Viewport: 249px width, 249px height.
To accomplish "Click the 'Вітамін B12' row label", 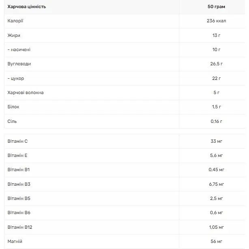I will tap(20, 227).
